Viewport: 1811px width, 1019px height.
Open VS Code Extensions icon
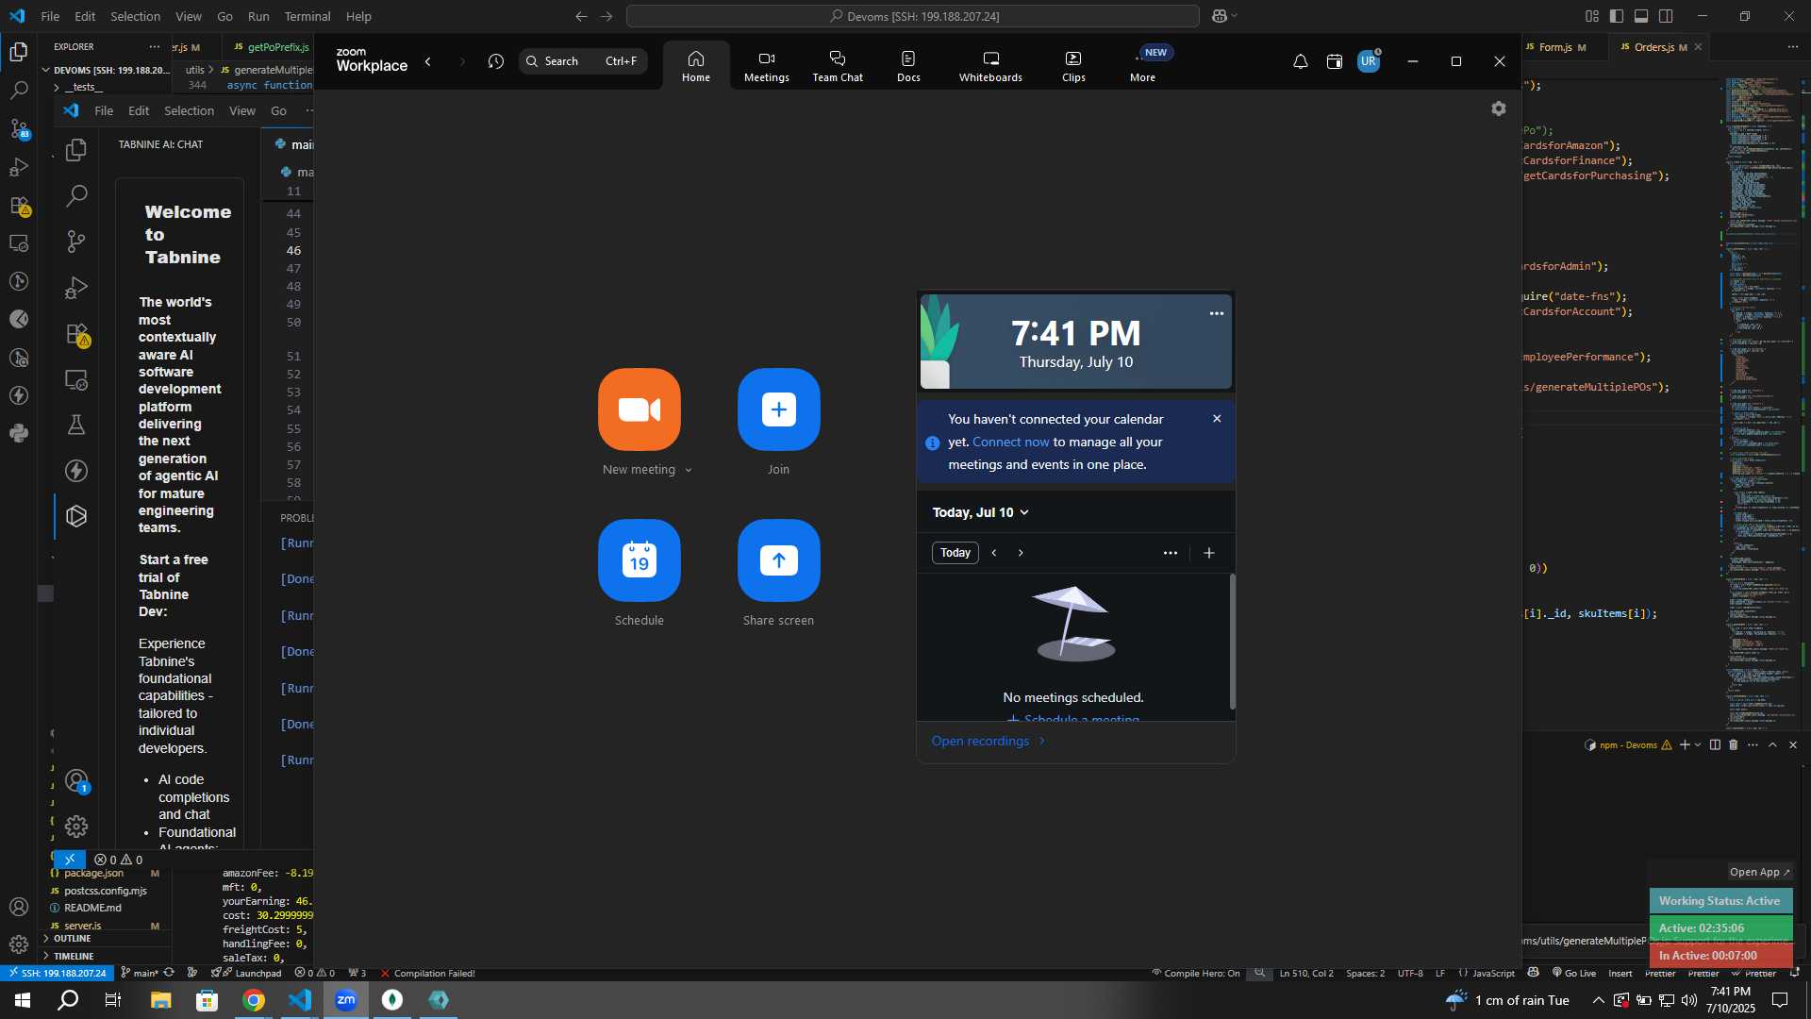19,206
